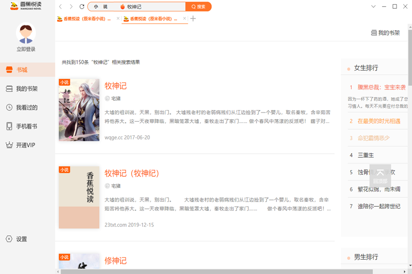Expand 在最美的时光相遇 in 女生排行
The height and width of the screenshot is (274, 412).
coord(379,121)
